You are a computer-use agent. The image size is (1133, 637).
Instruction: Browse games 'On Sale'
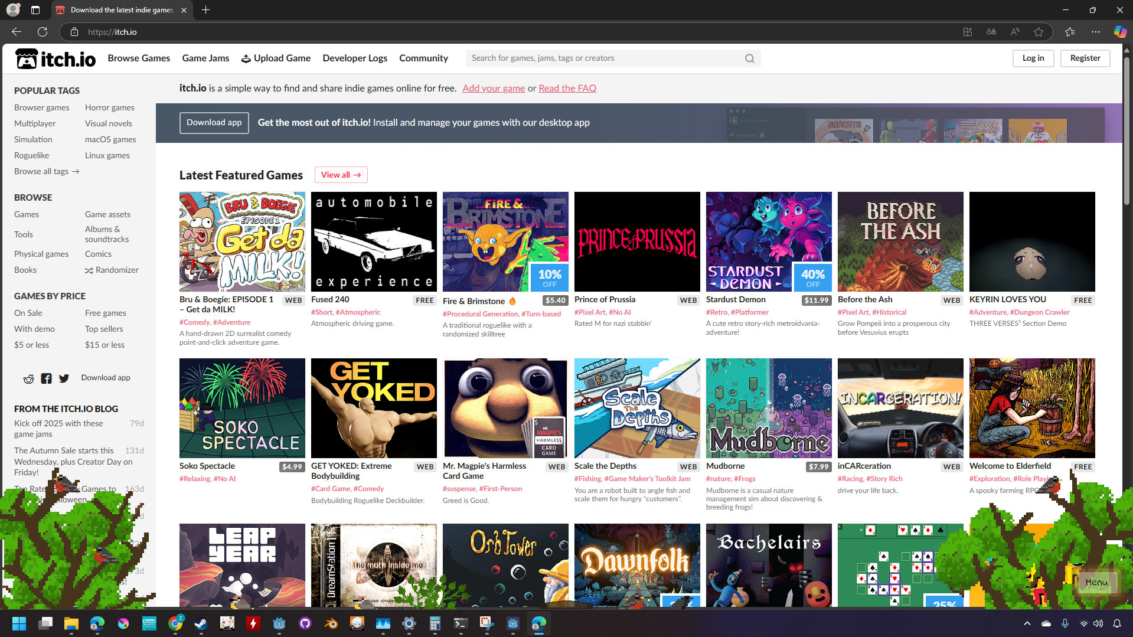28,313
